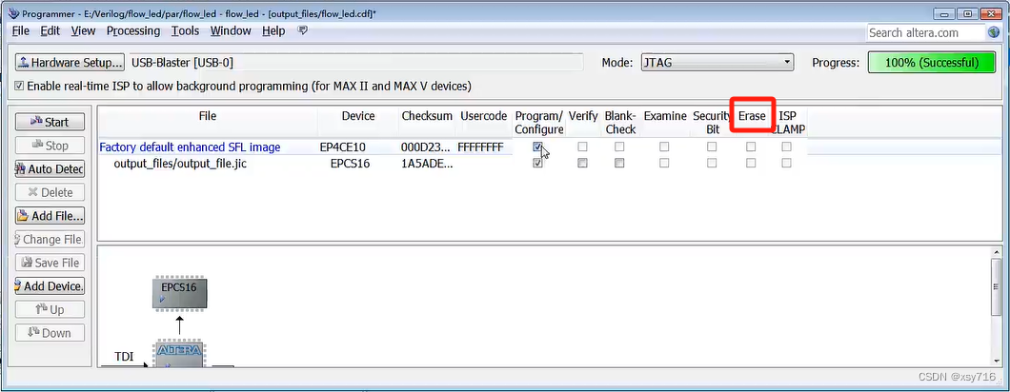Click the Save File button
This screenshot has height=392, width=1010.
pyautogui.click(x=50, y=263)
